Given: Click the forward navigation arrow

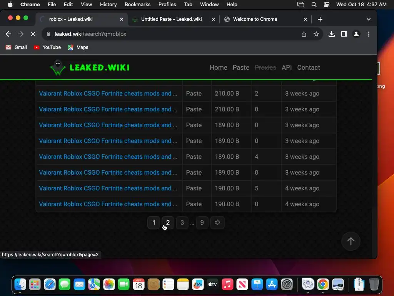Looking at the screenshot, I should click(x=21, y=34).
